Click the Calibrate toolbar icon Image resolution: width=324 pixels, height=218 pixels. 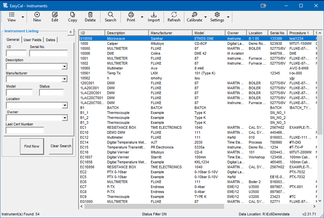(194, 15)
